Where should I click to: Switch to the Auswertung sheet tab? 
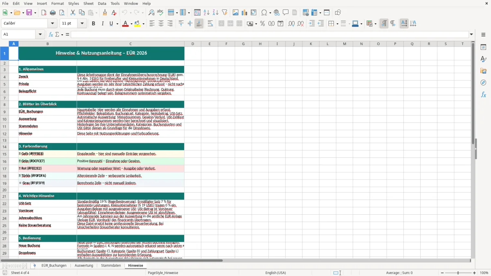point(84,265)
